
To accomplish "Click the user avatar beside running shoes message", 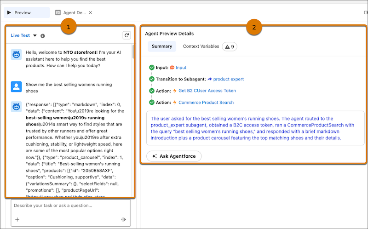I will (16, 87).
